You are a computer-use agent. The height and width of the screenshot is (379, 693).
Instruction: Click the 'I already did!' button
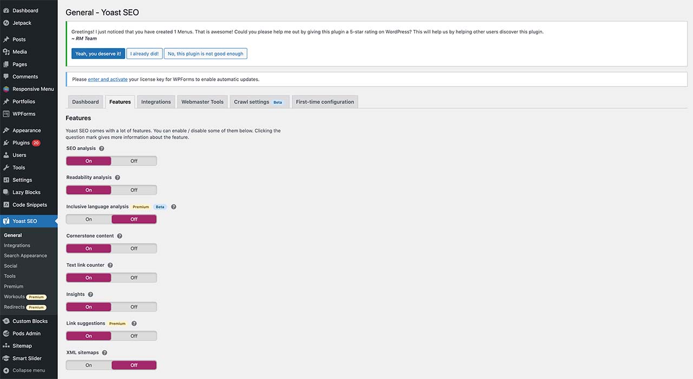click(145, 54)
